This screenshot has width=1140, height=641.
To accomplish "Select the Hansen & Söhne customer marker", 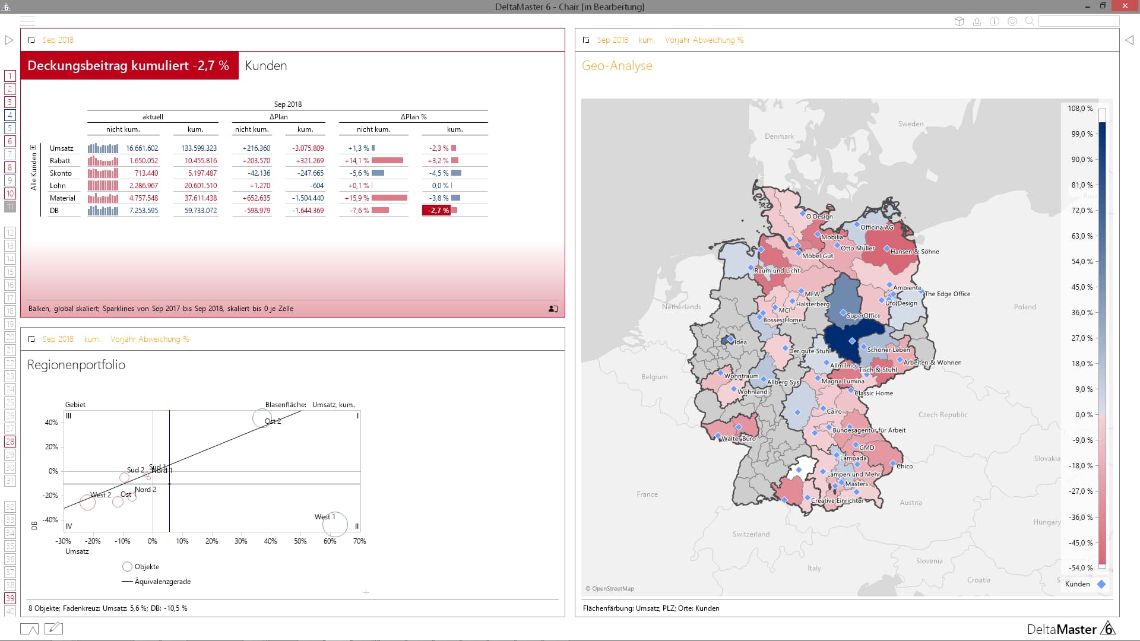I will coord(886,249).
